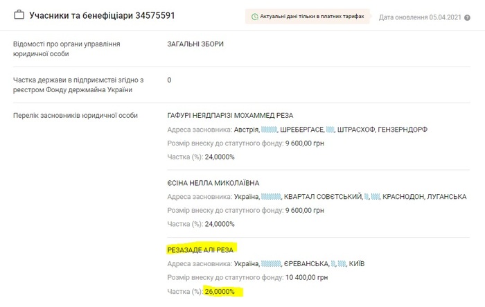Click the blurred postal code before 'КВАРТАЛ СОВЄТСЬКИЙ'
This screenshot has height=307, width=485.
pos(272,197)
